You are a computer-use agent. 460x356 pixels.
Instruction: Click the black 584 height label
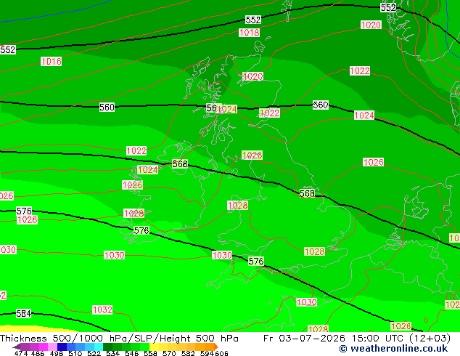point(23,313)
